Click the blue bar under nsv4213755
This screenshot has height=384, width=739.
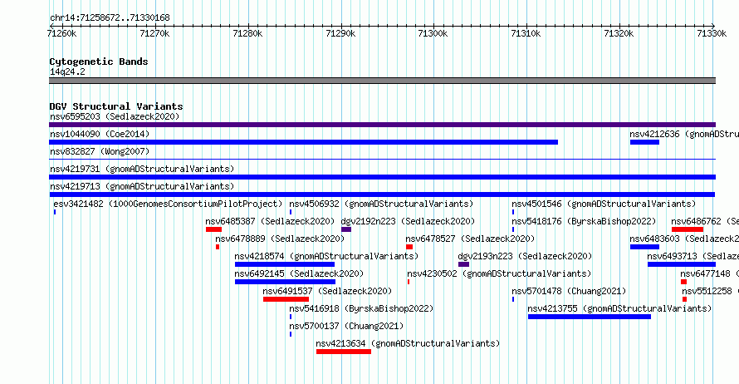(590, 317)
